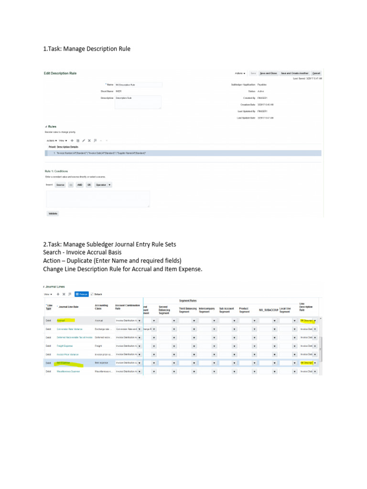Click the delete X icon in Journal Lines toolbar
This screenshot has height=489, width=367.
(64, 294)
